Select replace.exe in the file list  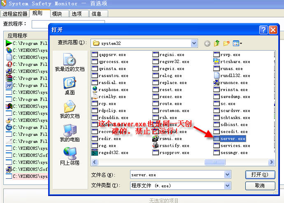point(170,83)
